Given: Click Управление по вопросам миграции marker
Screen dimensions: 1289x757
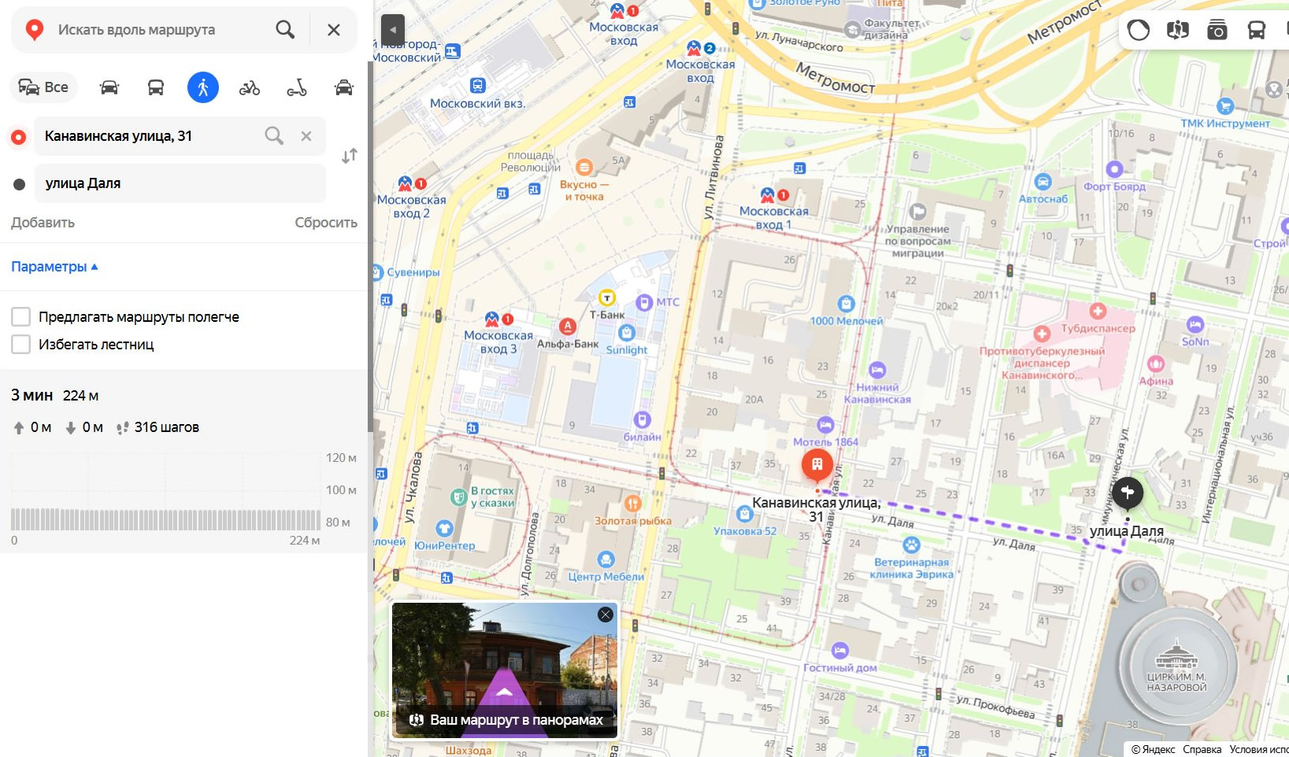Looking at the screenshot, I should (917, 211).
